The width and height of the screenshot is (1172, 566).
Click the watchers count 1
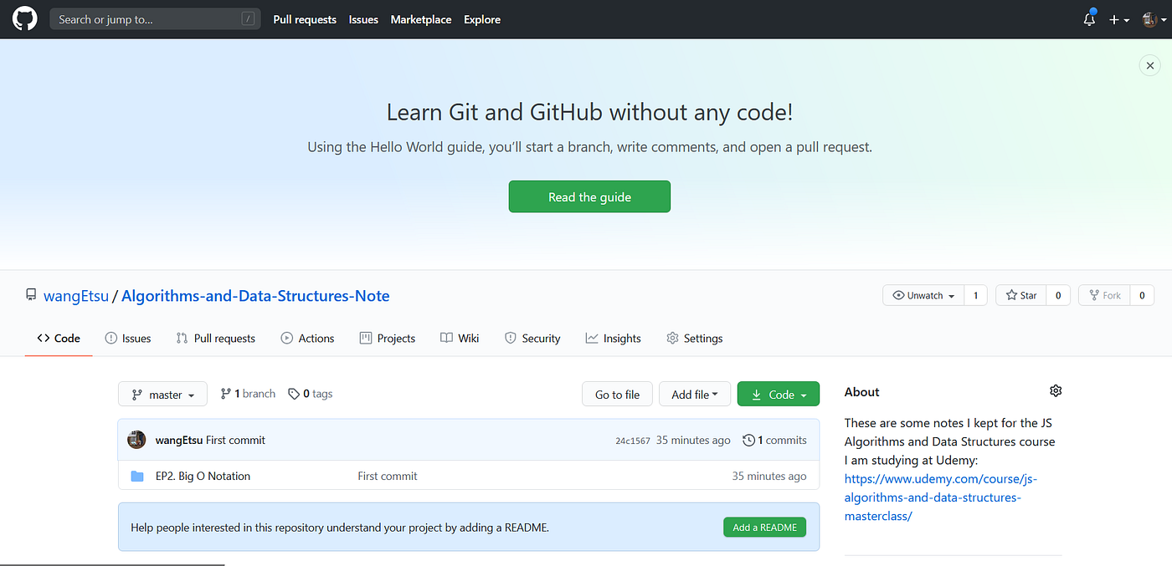tap(975, 295)
